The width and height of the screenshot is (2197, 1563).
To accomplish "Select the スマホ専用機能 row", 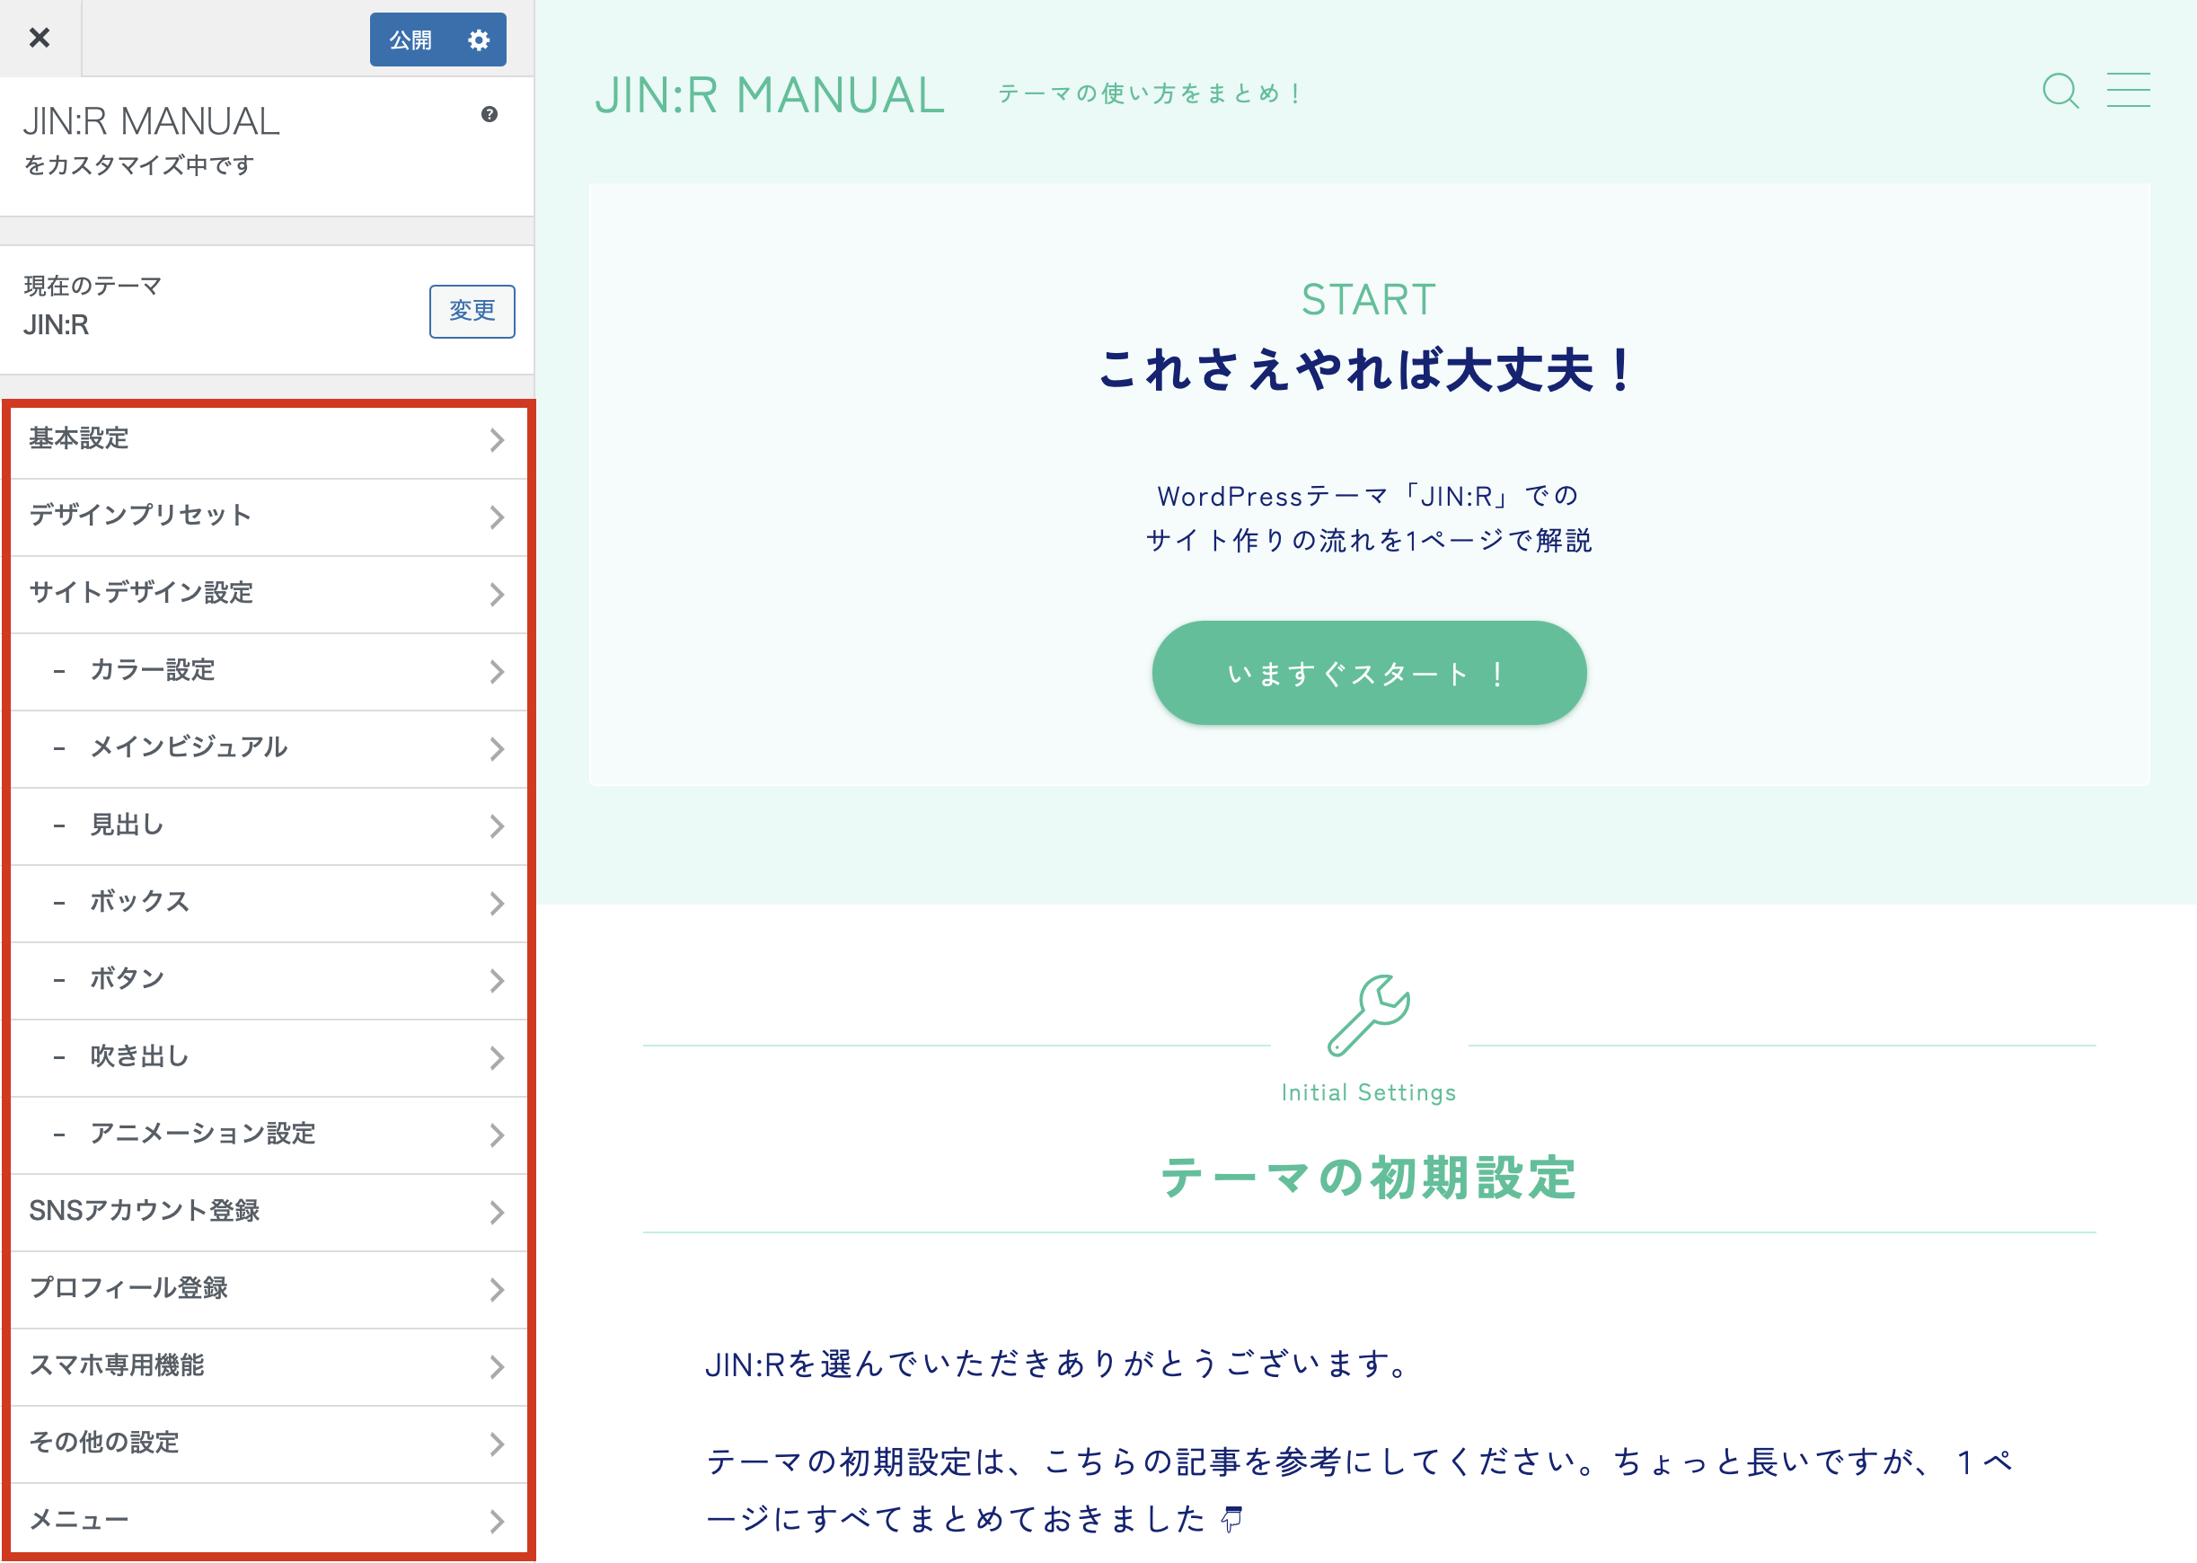I will pos(269,1366).
